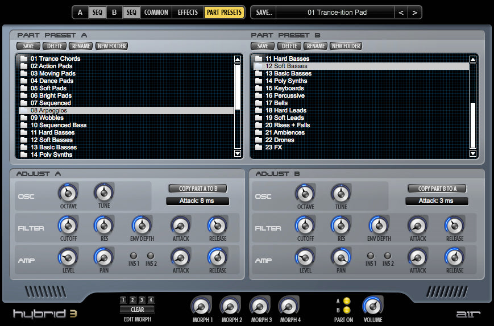
Task: Click the Part A amp Pan knob
Action: point(103,258)
